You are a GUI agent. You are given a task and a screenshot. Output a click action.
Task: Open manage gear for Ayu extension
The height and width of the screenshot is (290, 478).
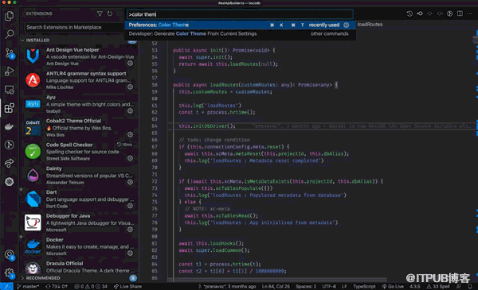(x=130, y=110)
